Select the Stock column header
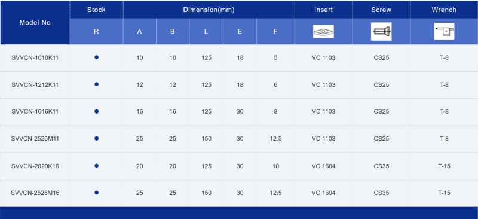Screen dimensions: 478x219 96,10
